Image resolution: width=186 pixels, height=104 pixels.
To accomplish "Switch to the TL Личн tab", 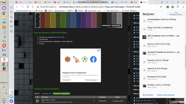I will [x=115, y=2].
